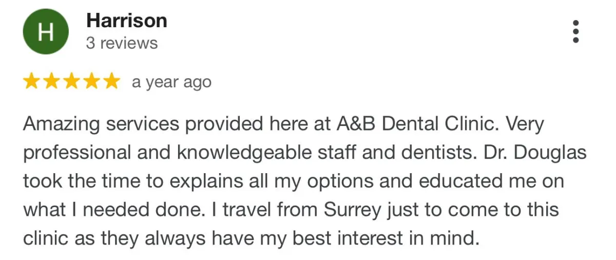Image resolution: width=616 pixels, height=260 pixels.
Task: View Harrison's 3 reviews count
Action: click(122, 43)
